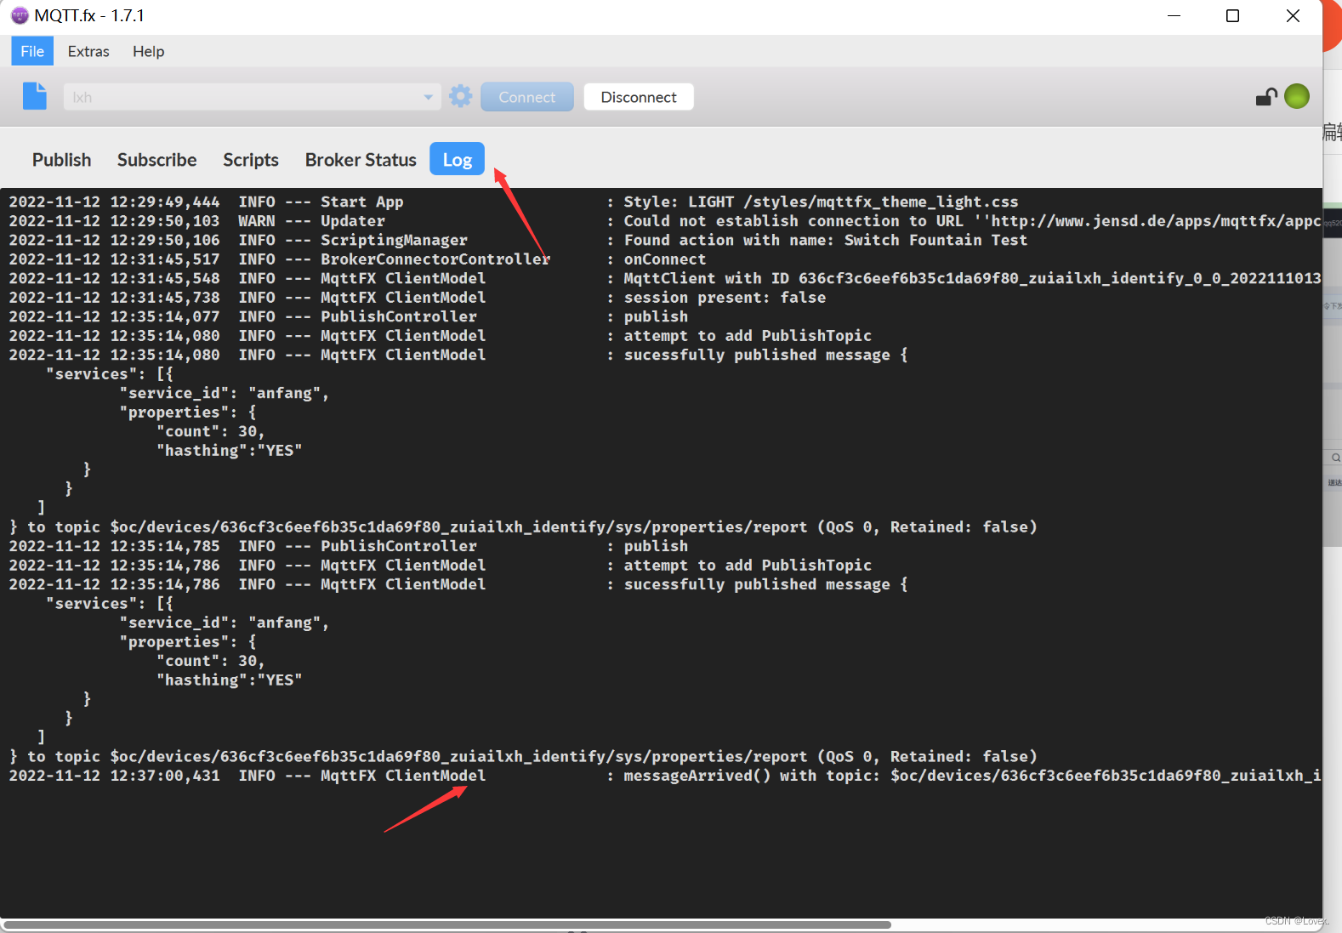1342x933 pixels.
Task: Maximize the MQTT.fx window
Action: pyautogui.click(x=1232, y=15)
